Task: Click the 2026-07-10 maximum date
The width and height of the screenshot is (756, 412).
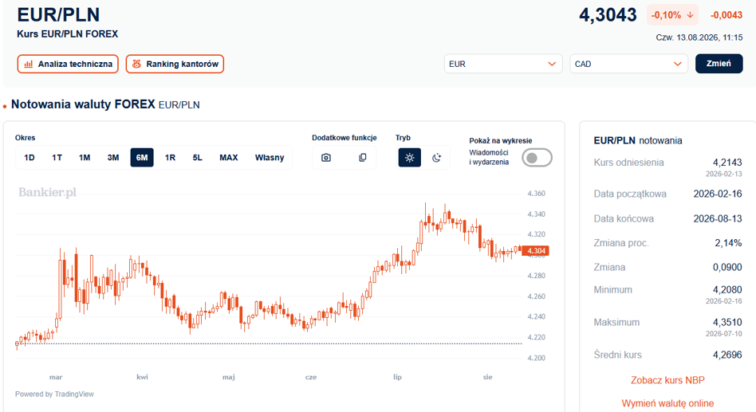Action: tap(723, 333)
